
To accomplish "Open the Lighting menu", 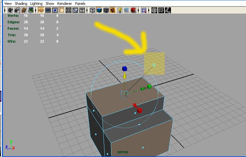I will [x=36, y=4].
